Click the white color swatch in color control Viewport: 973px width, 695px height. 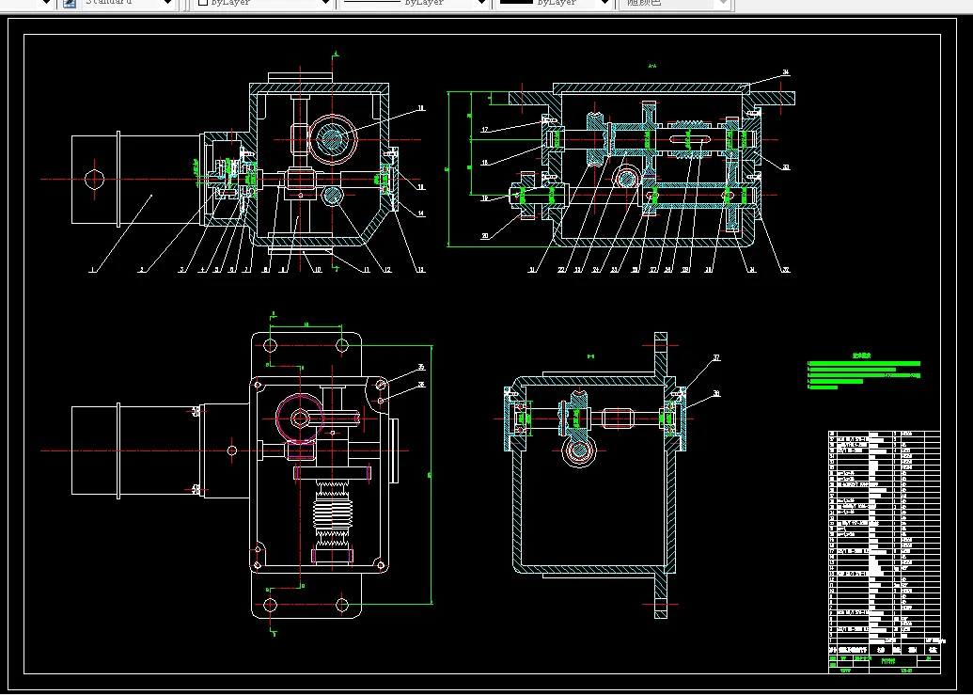(202, 3)
